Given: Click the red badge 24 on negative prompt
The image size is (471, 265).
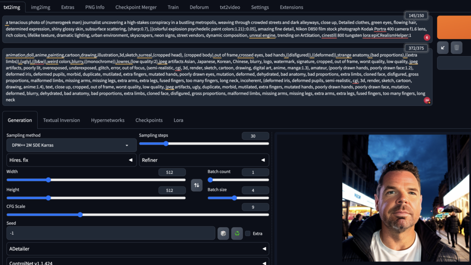Looking at the screenshot, I should tap(427, 100).
